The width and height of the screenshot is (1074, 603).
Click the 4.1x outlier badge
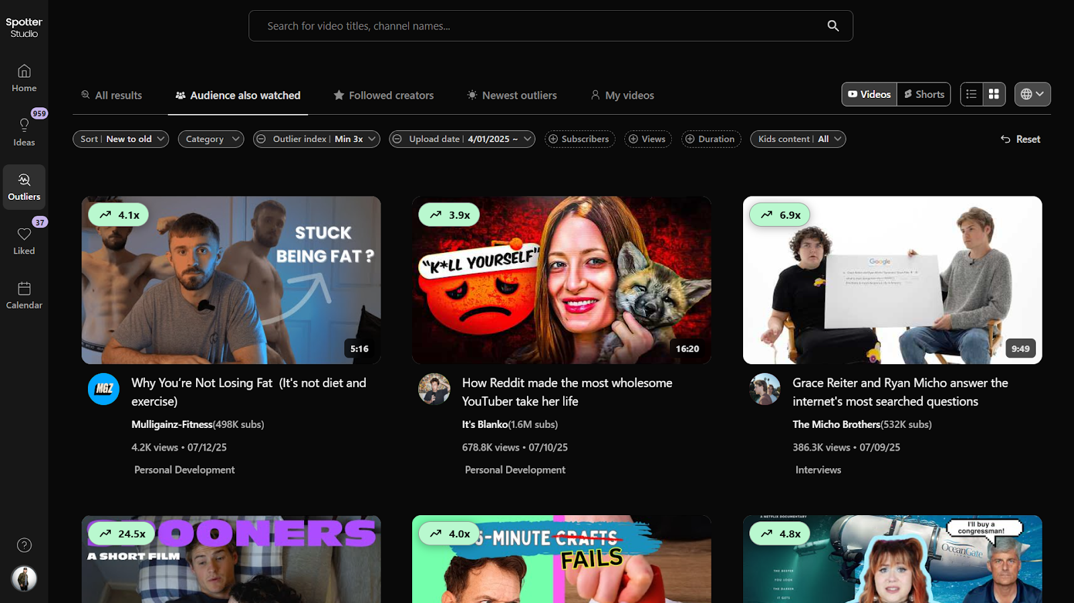(119, 215)
